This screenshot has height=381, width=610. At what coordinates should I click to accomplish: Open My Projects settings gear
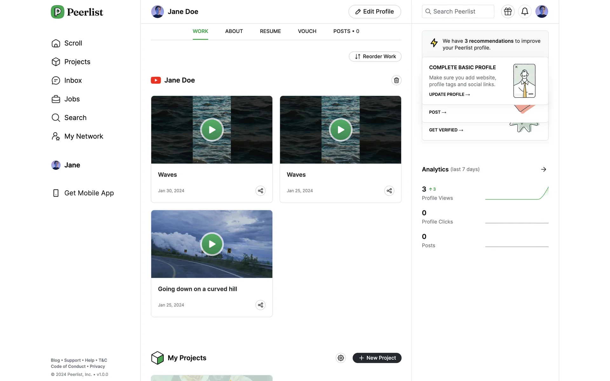coord(341,358)
